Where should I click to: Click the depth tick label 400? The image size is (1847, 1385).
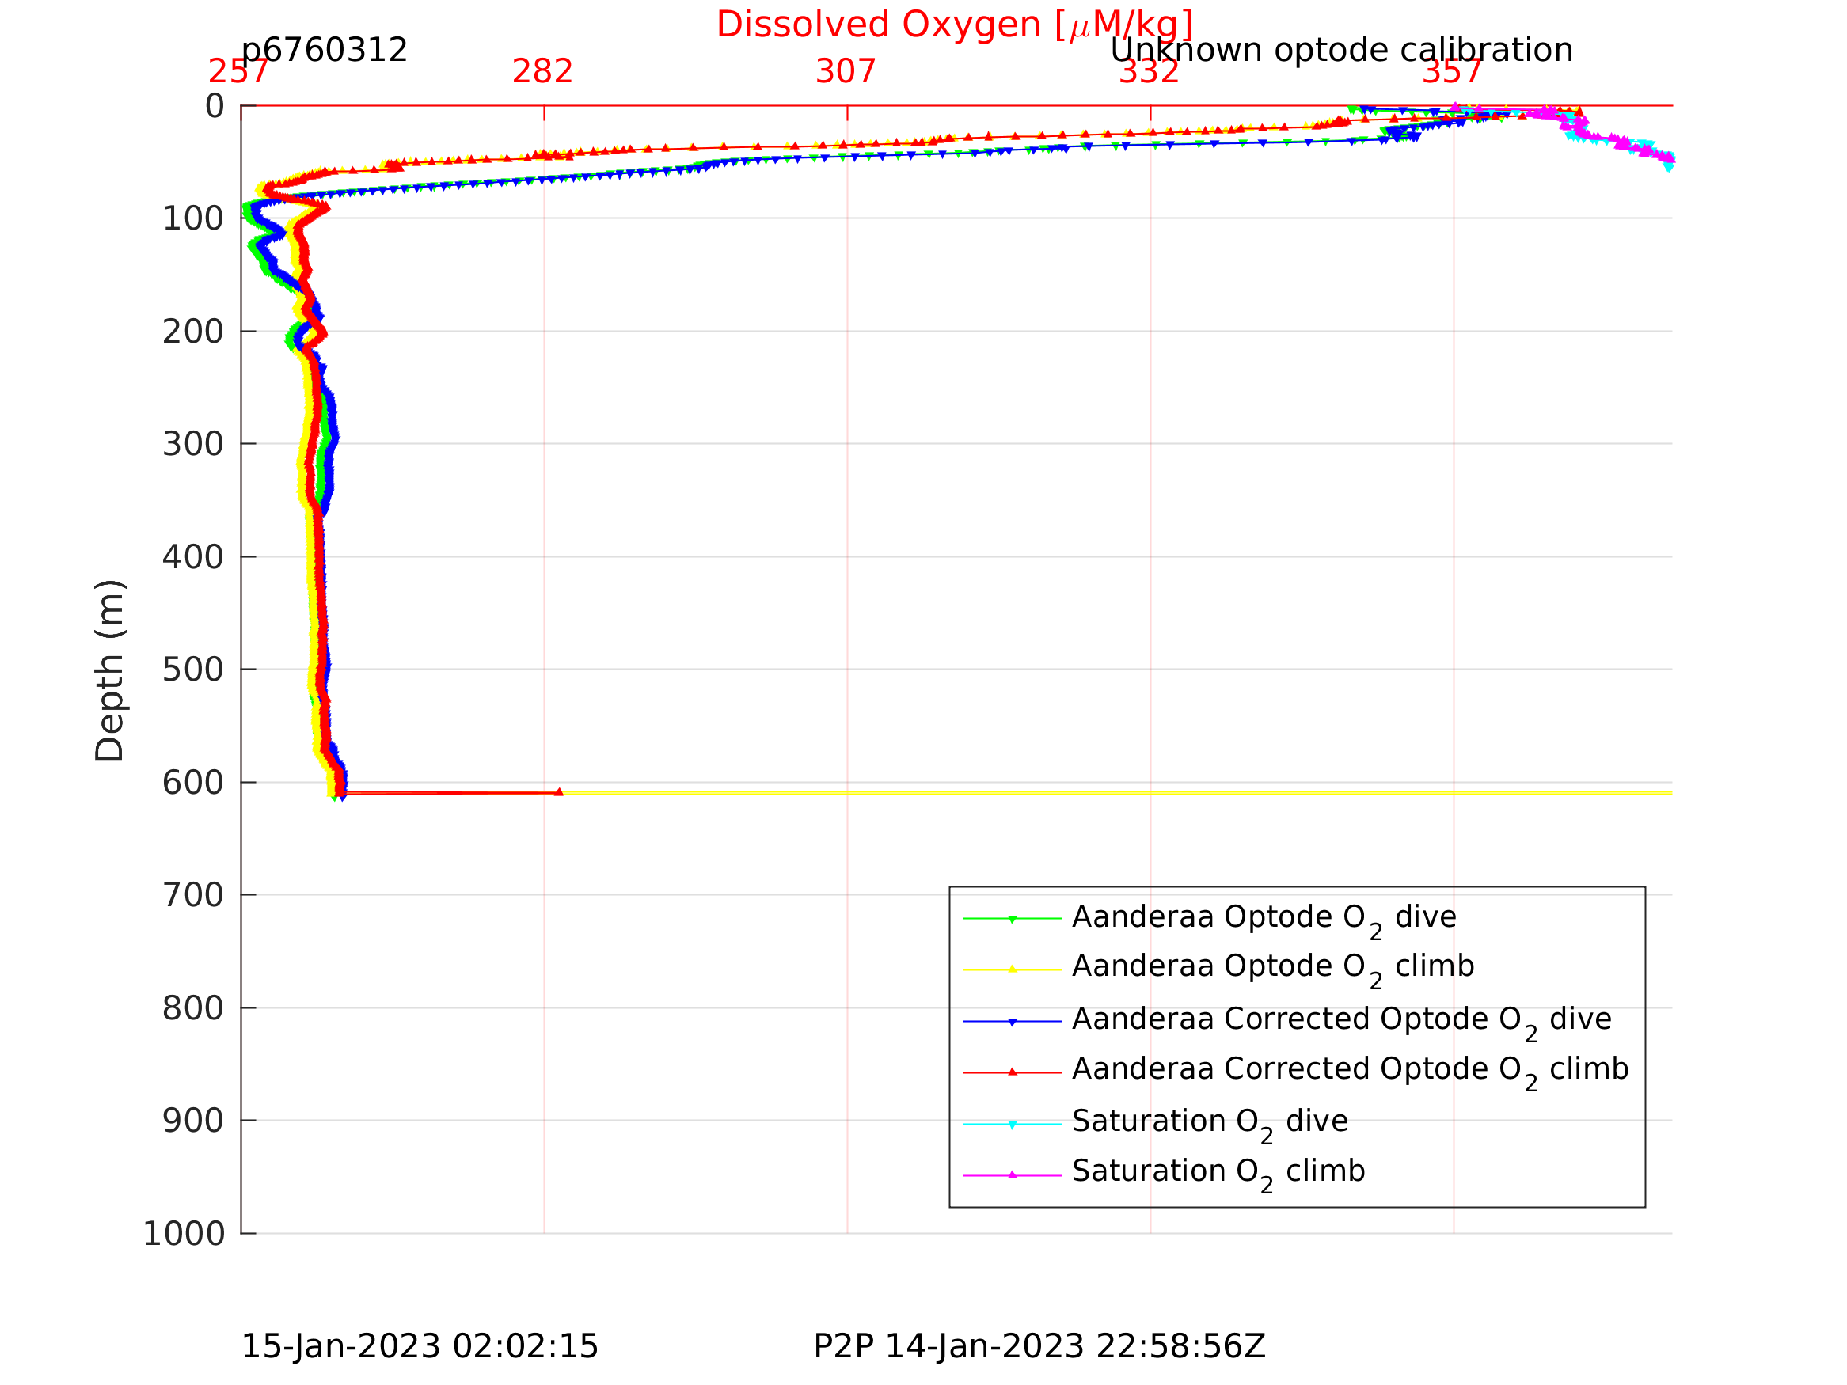[x=193, y=557]
